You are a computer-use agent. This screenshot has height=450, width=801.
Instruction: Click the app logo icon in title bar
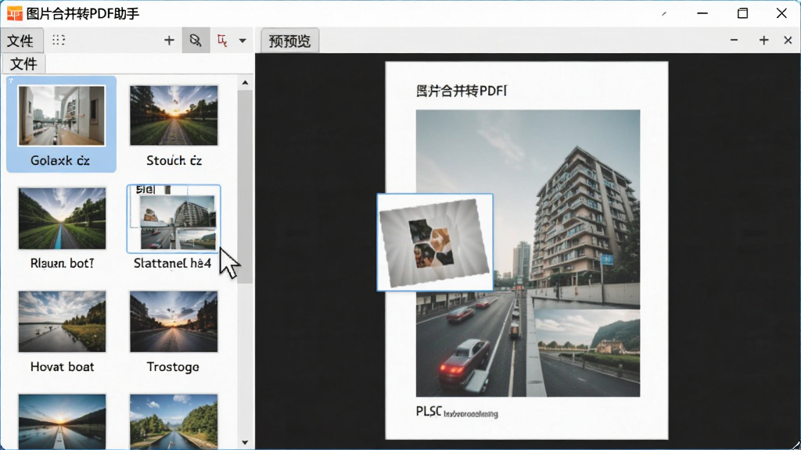click(14, 13)
